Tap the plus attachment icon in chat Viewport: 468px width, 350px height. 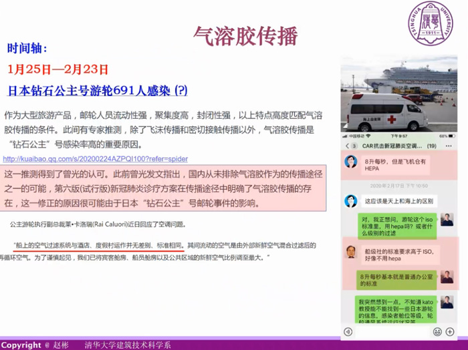pyautogui.click(x=450, y=331)
